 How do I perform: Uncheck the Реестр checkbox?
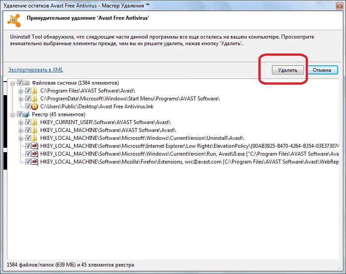(x=20, y=114)
